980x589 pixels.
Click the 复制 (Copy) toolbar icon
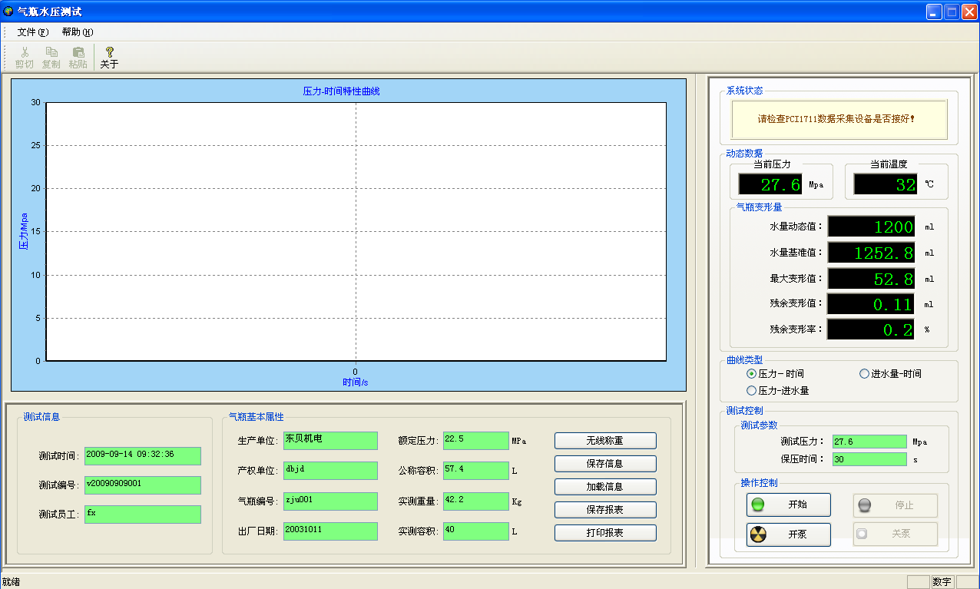(51, 58)
